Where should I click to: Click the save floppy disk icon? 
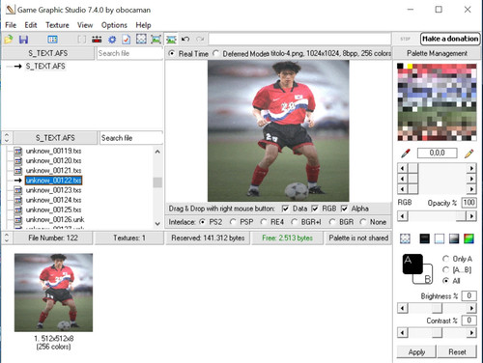pyautogui.click(x=23, y=40)
